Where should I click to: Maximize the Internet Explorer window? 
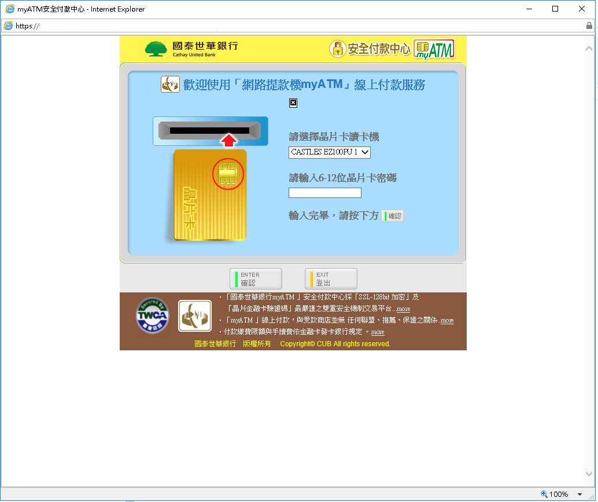555,9
